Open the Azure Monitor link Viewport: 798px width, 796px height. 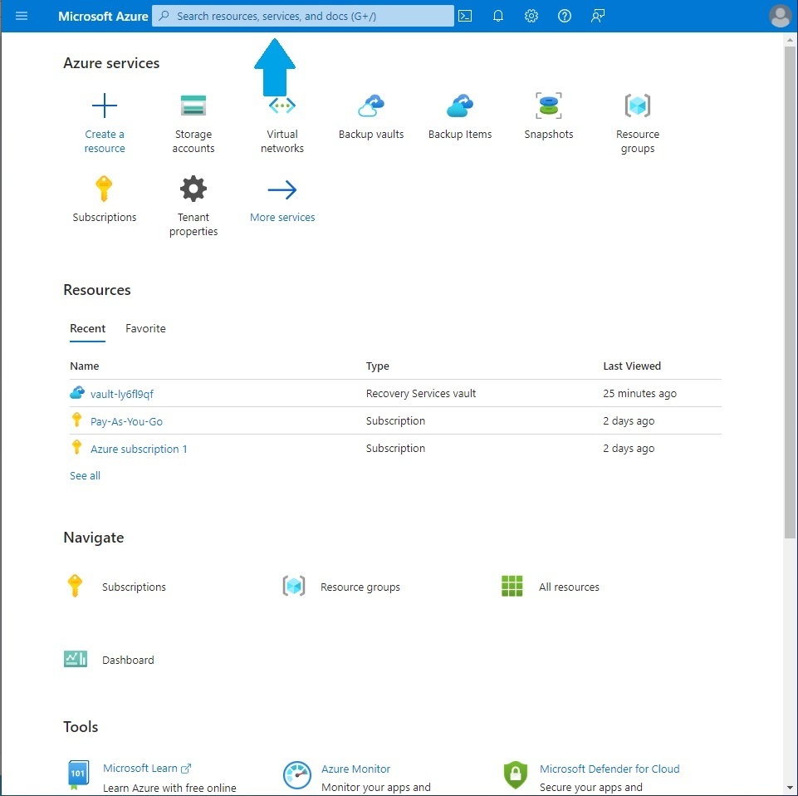point(355,769)
